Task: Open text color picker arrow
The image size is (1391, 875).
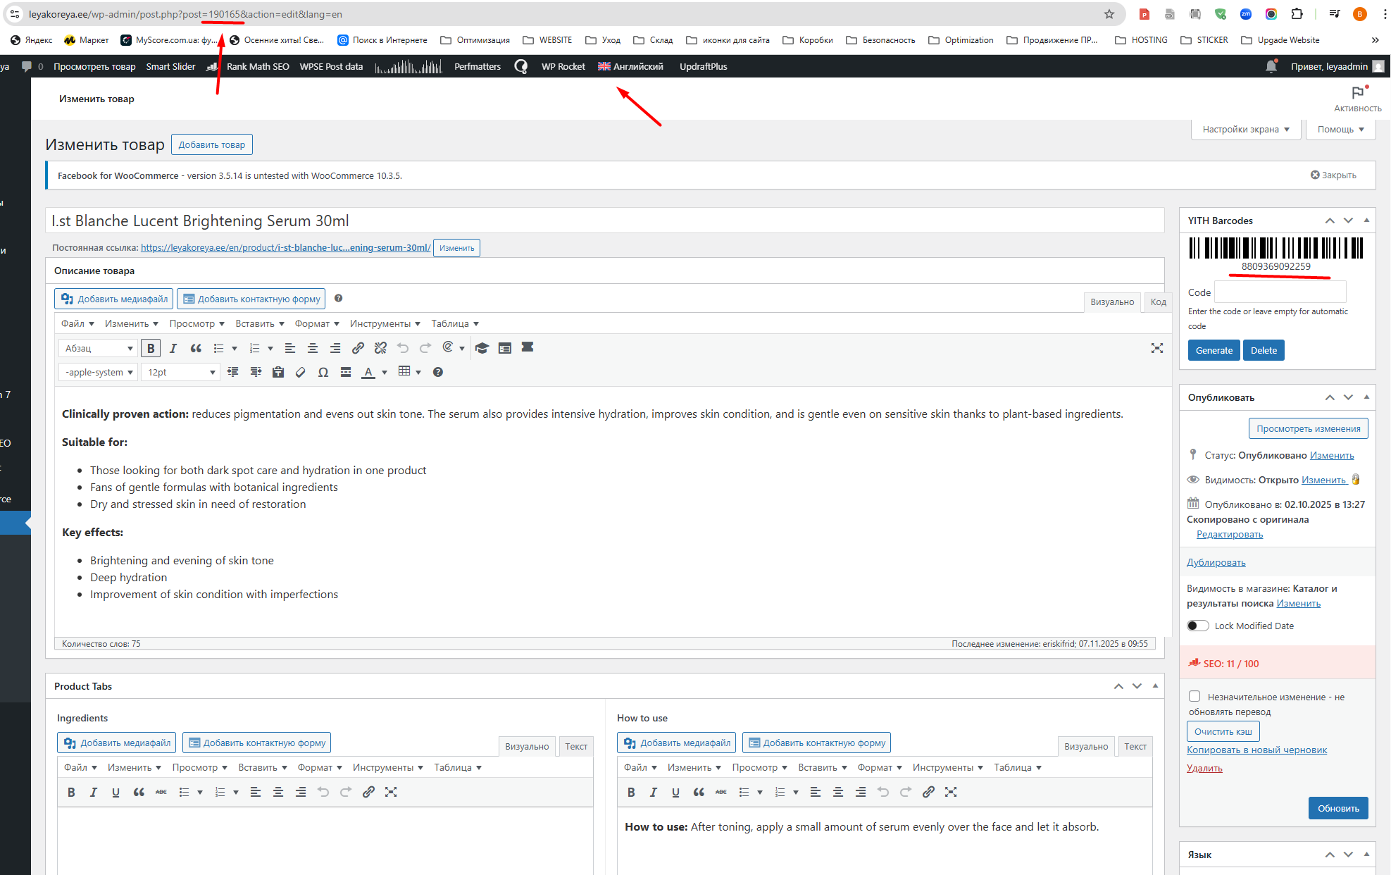Action: coord(385,372)
